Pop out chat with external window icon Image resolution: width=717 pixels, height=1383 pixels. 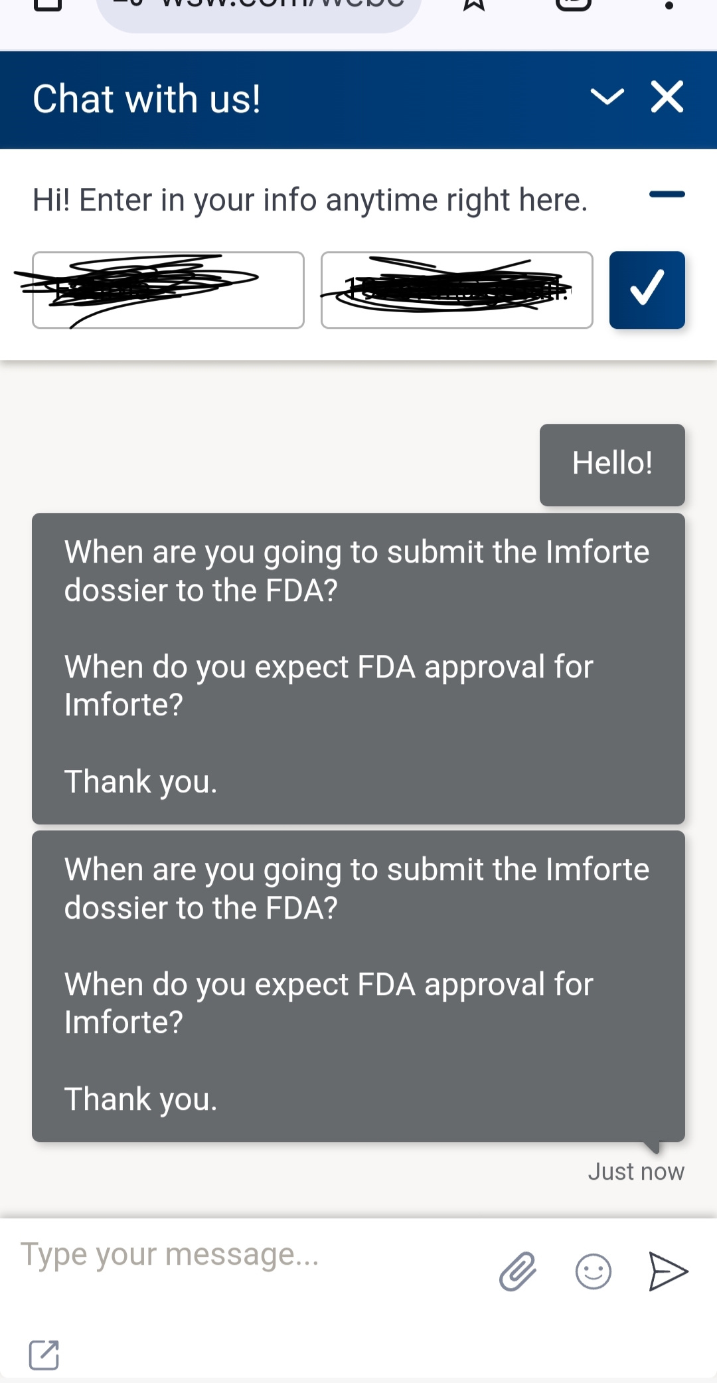pos(44,1354)
